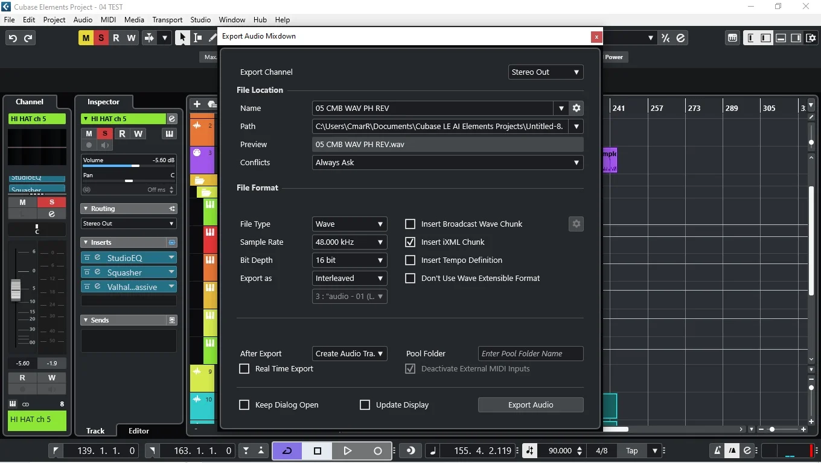The image size is (821, 463).
Task: Enable the Insert Broadcast Wave Chunk checkbox
Action: tap(410, 224)
